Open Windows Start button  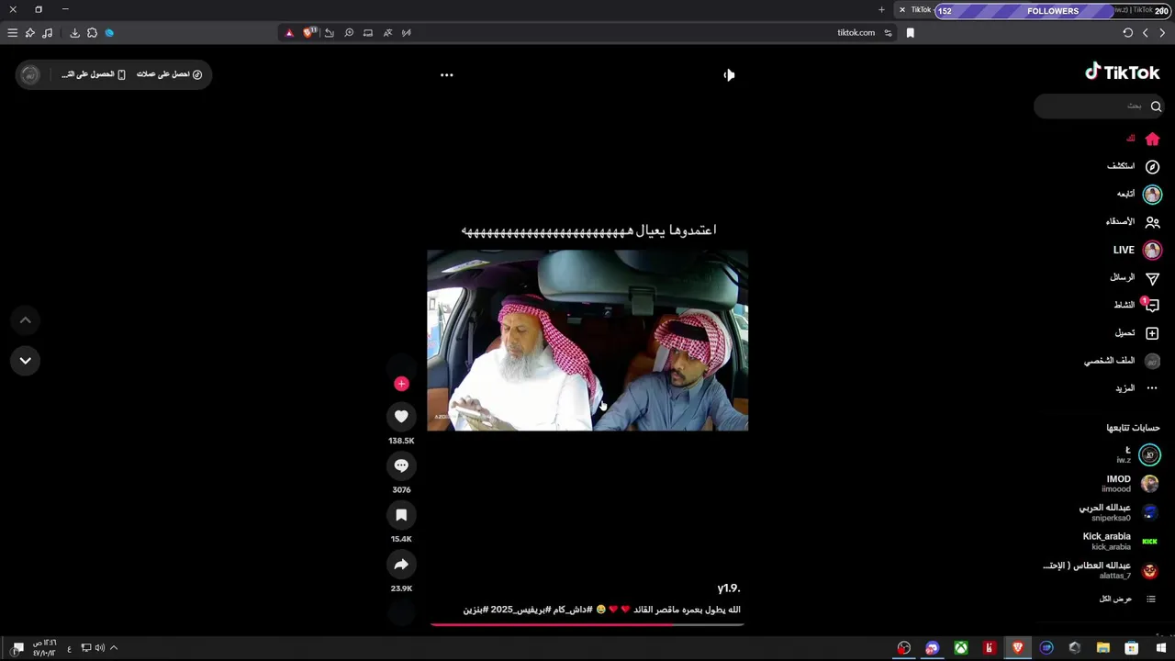[1160, 648]
